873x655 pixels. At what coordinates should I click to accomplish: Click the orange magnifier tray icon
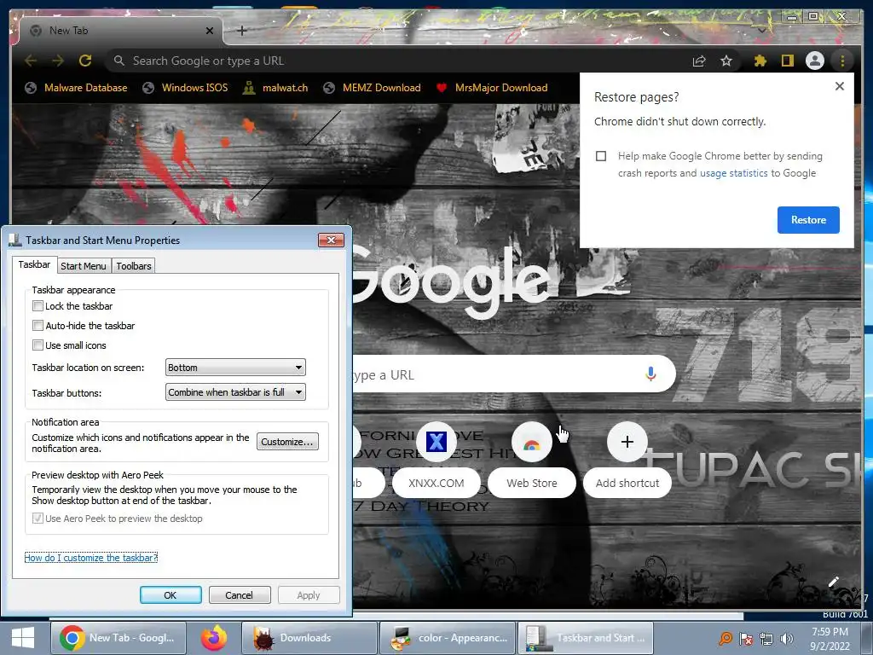click(726, 638)
